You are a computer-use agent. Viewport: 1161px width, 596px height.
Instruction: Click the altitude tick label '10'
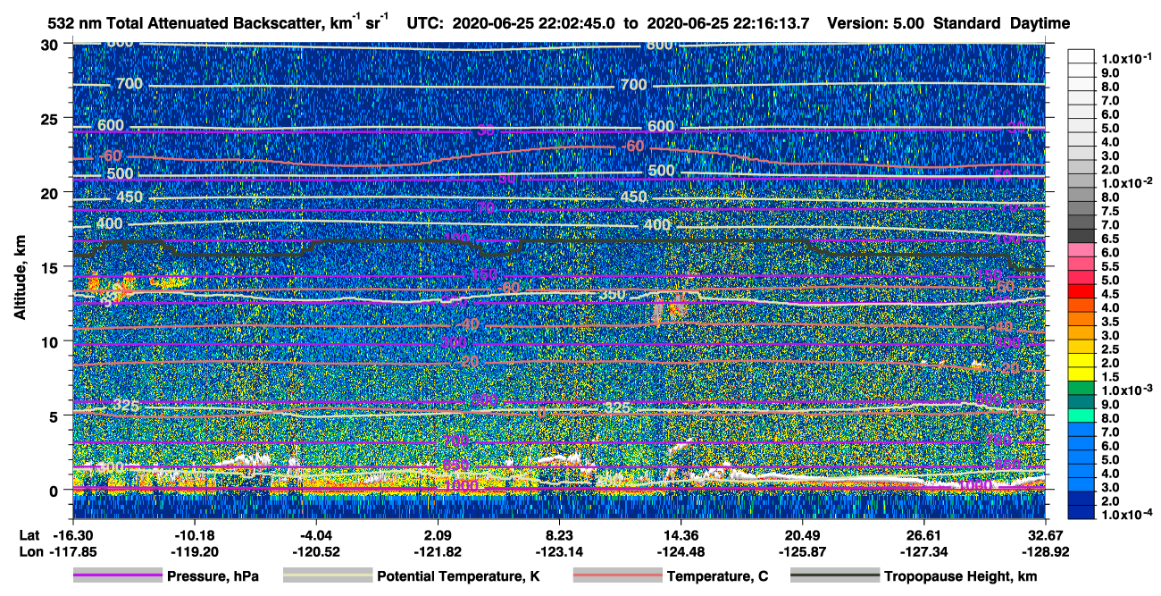tap(52, 340)
